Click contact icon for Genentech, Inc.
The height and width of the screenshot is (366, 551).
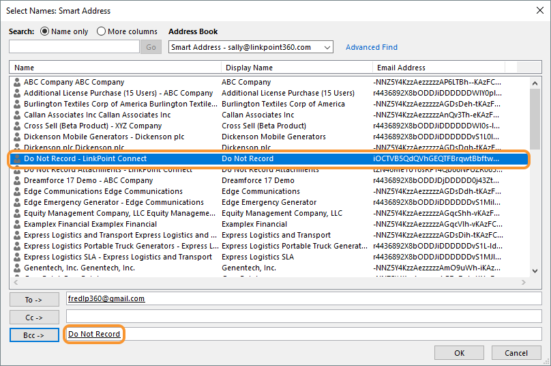pyautogui.click(x=17, y=268)
